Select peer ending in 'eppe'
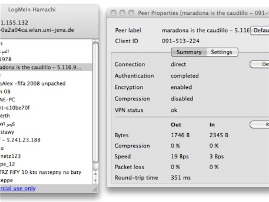269x202 pixels. [46, 180]
